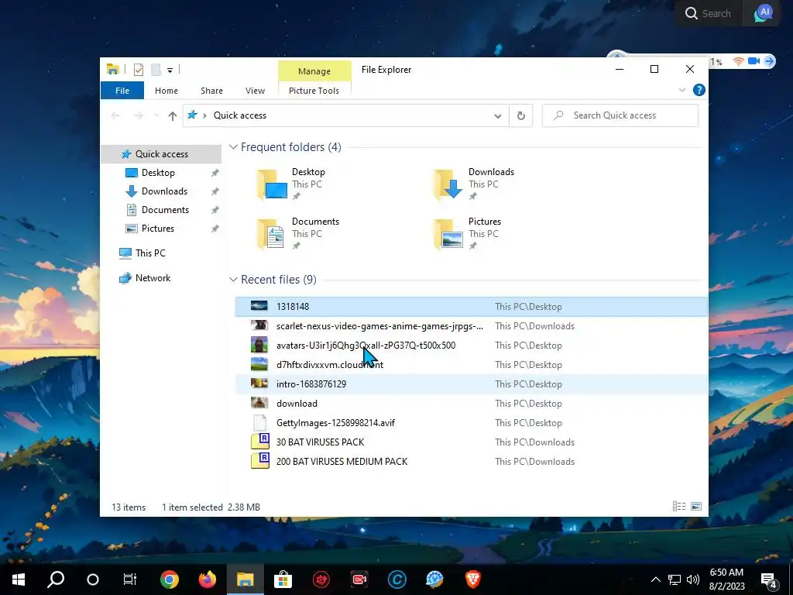Select Network in the navigation pane
The image size is (793, 595).
(x=153, y=278)
